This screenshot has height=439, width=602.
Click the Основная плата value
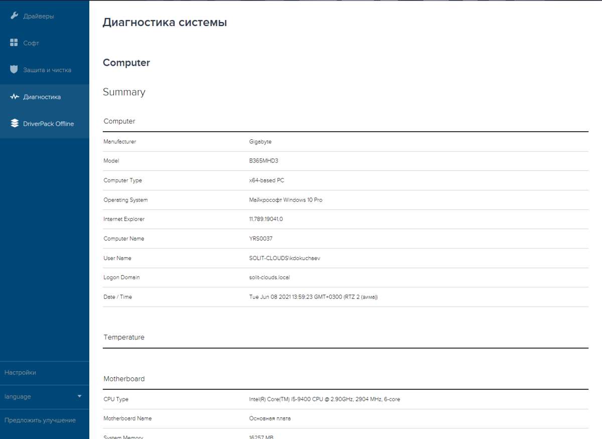pyautogui.click(x=270, y=418)
